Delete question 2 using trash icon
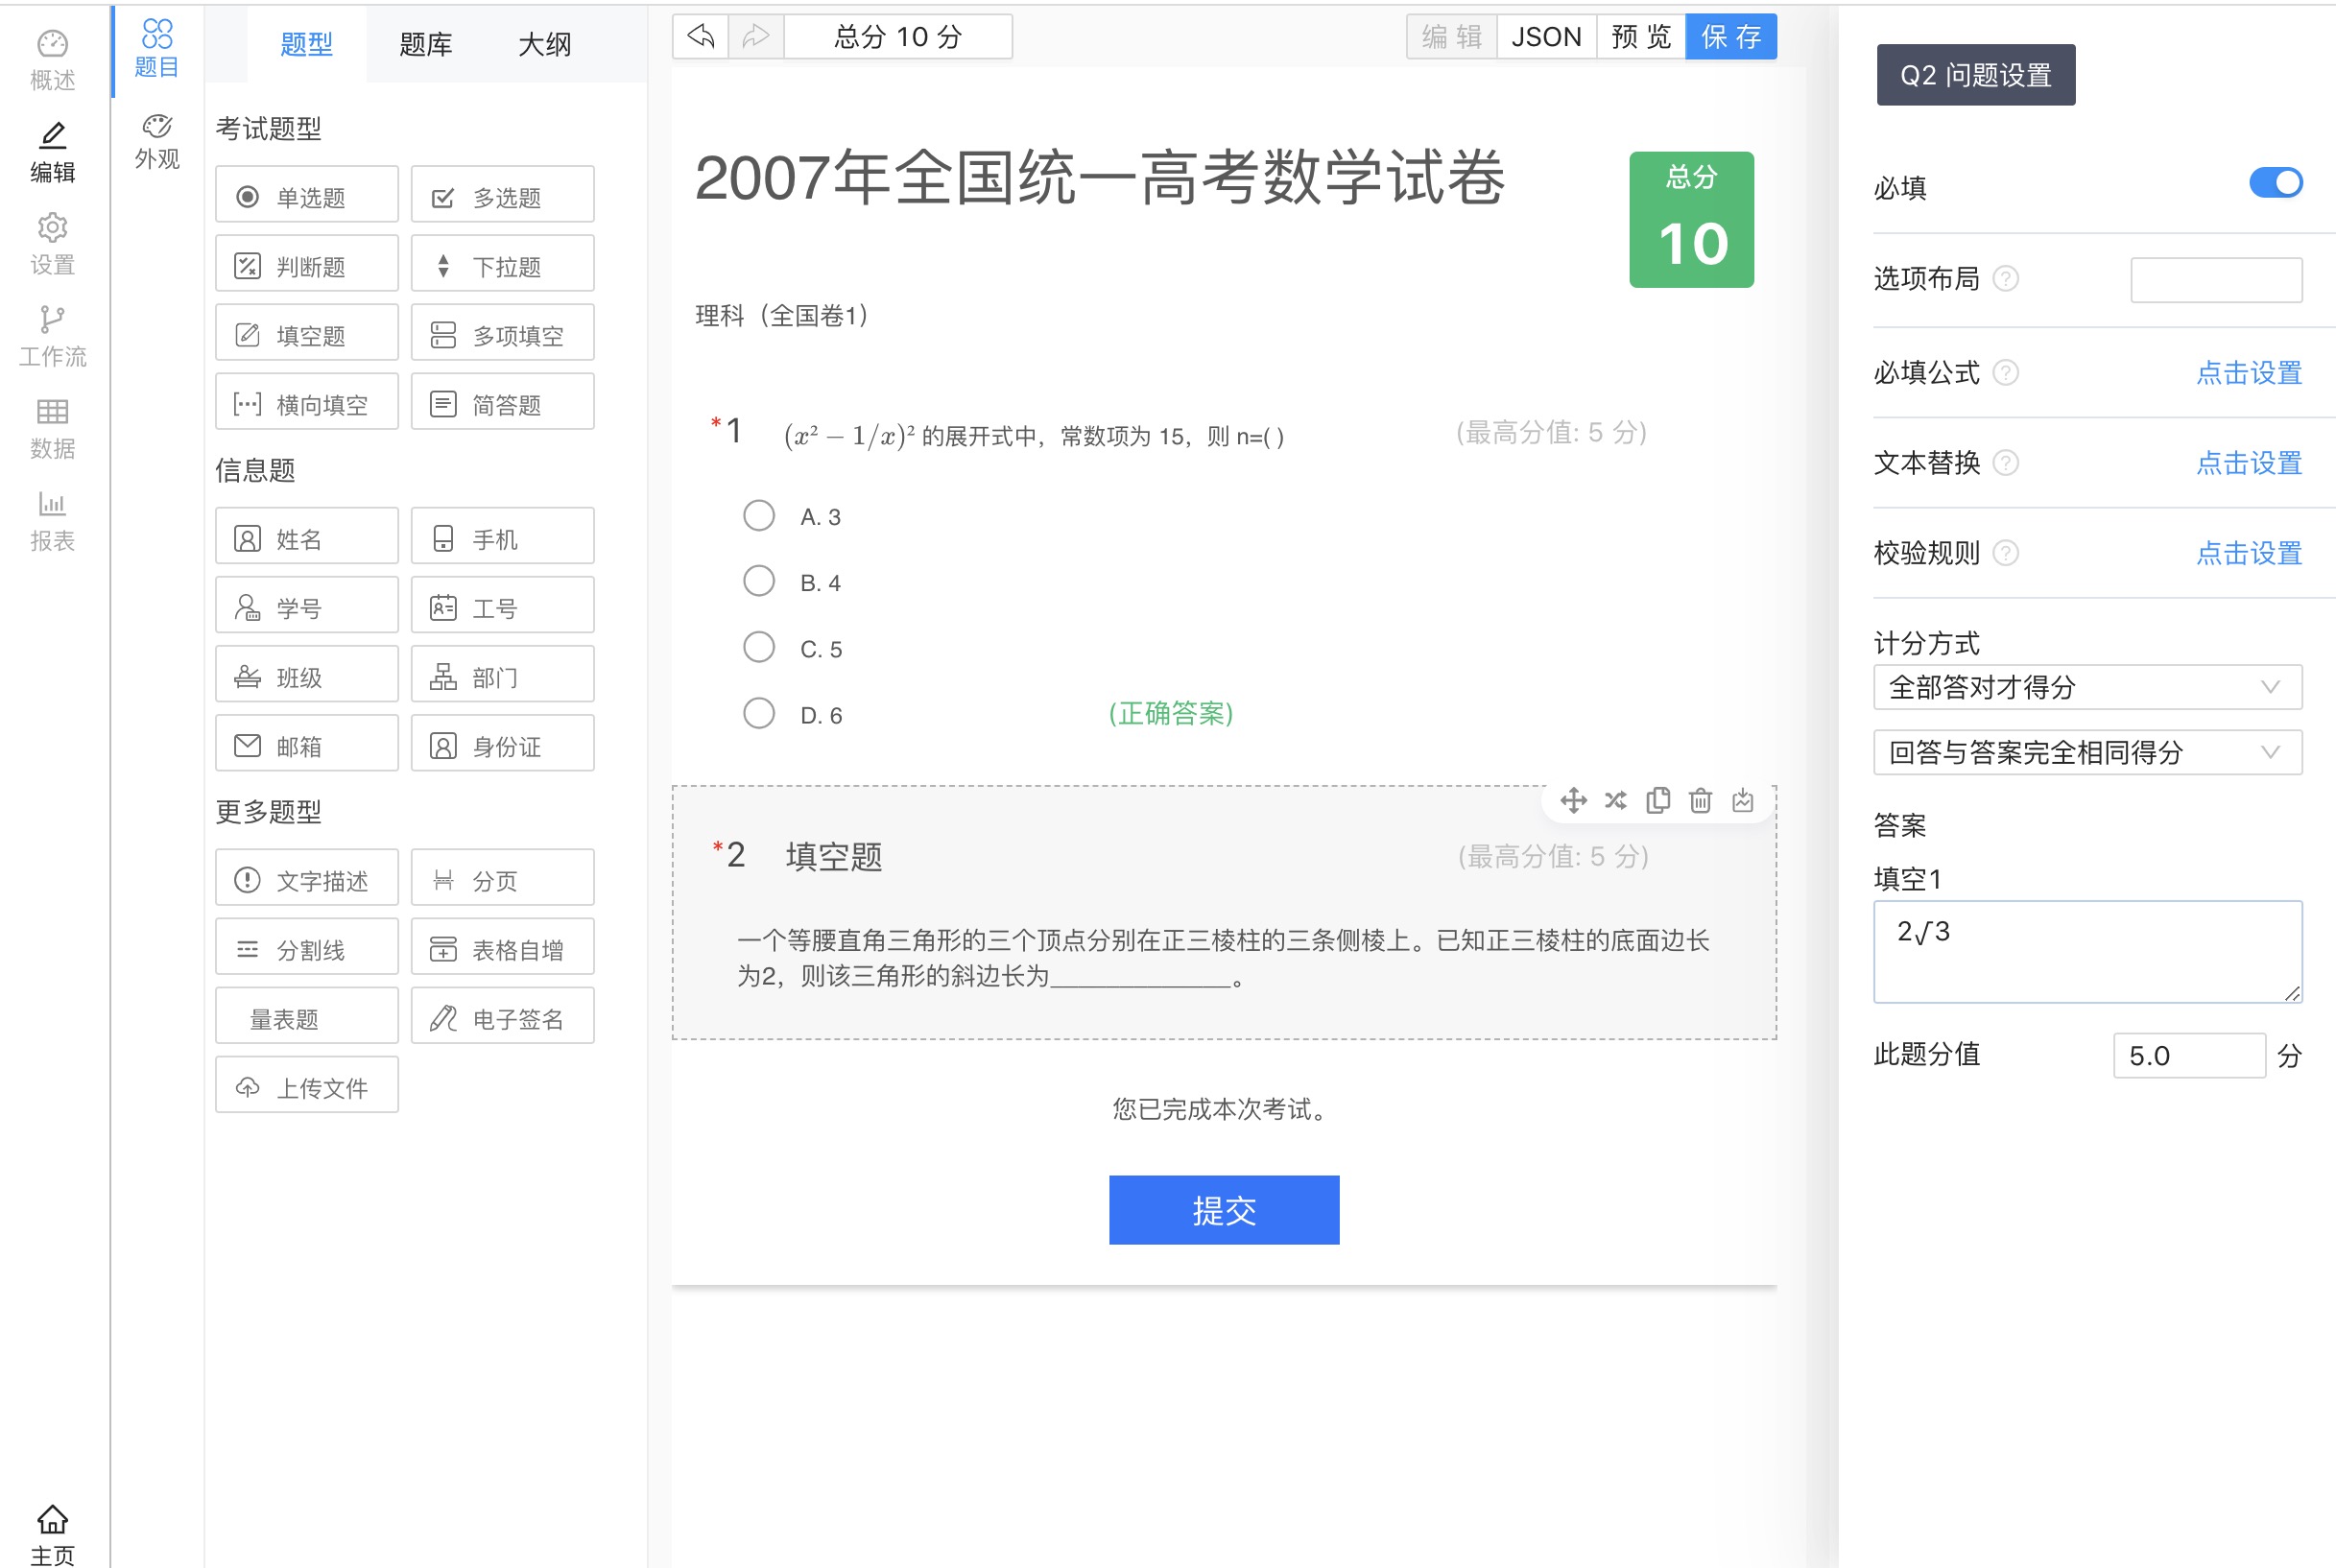The height and width of the screenshot is (1568, 2336). pos(1700,800)
